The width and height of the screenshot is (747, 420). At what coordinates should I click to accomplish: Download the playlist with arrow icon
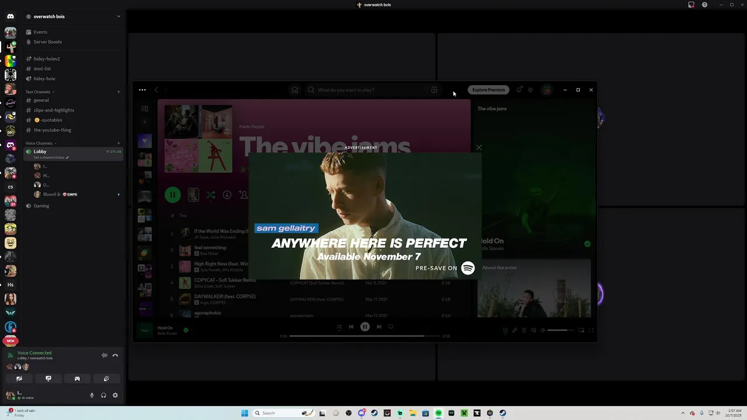[x=227, y=195]
